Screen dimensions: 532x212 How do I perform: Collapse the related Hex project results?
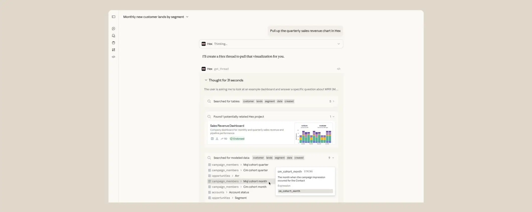pyautogui.click(x=332, y=117)
